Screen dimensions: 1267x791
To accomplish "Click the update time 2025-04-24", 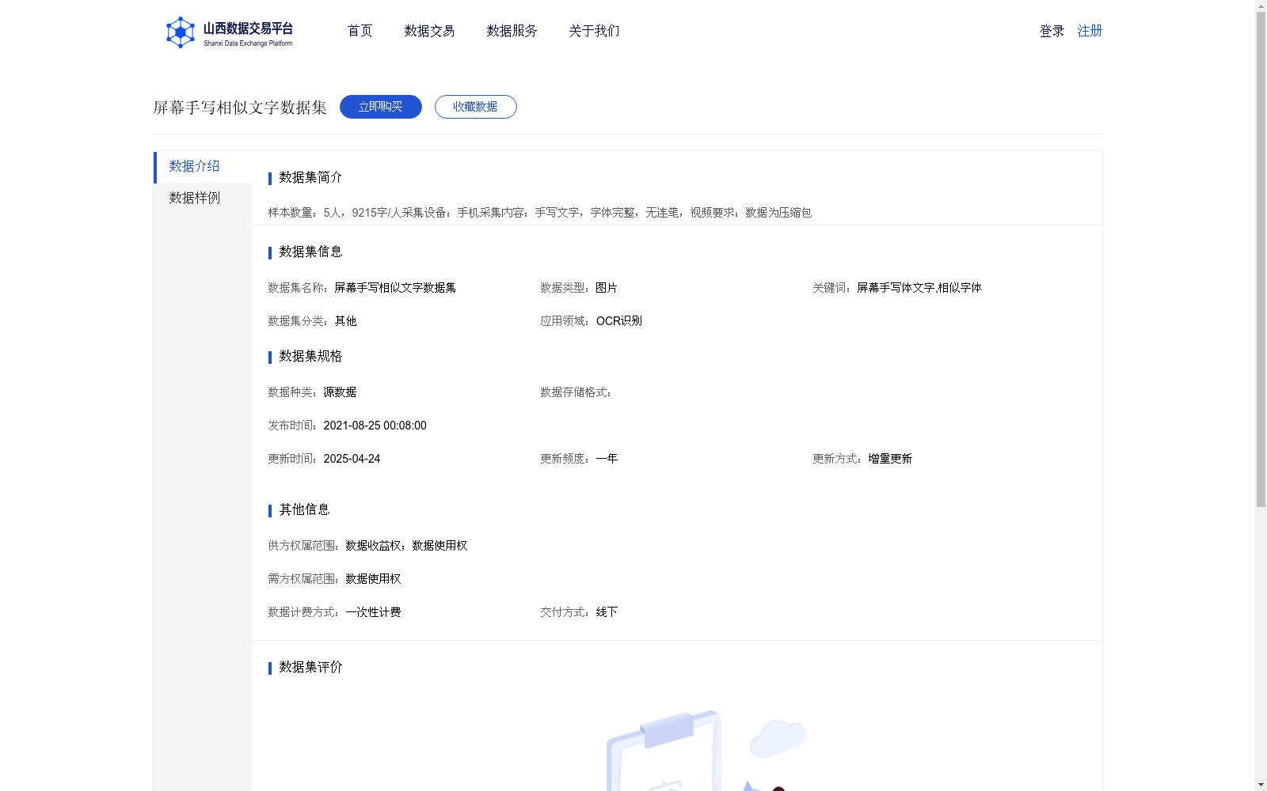I will tap(352, 459).
